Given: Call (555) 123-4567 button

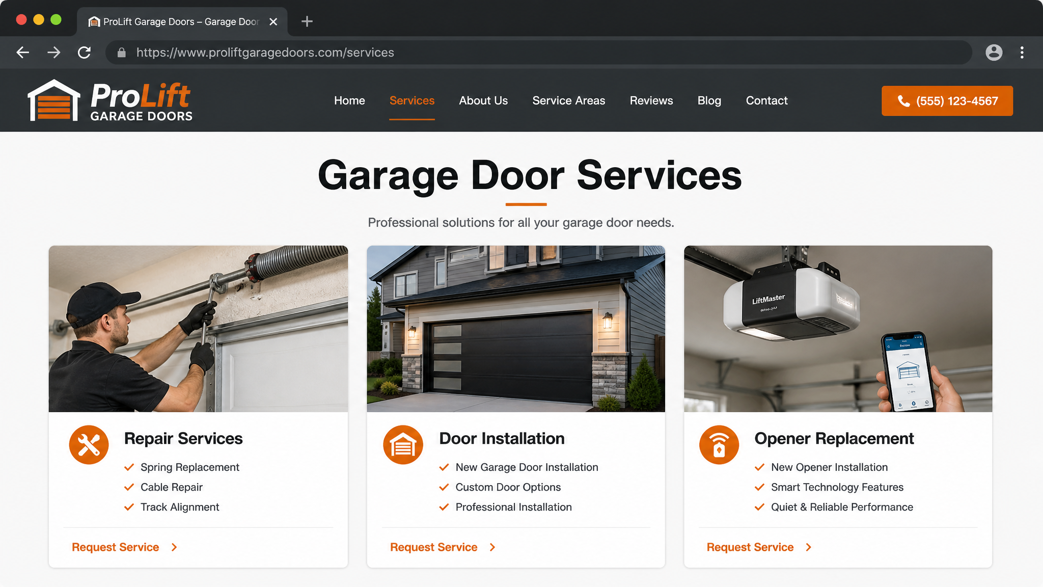Looking at the screenshot, I should (947, 101).
